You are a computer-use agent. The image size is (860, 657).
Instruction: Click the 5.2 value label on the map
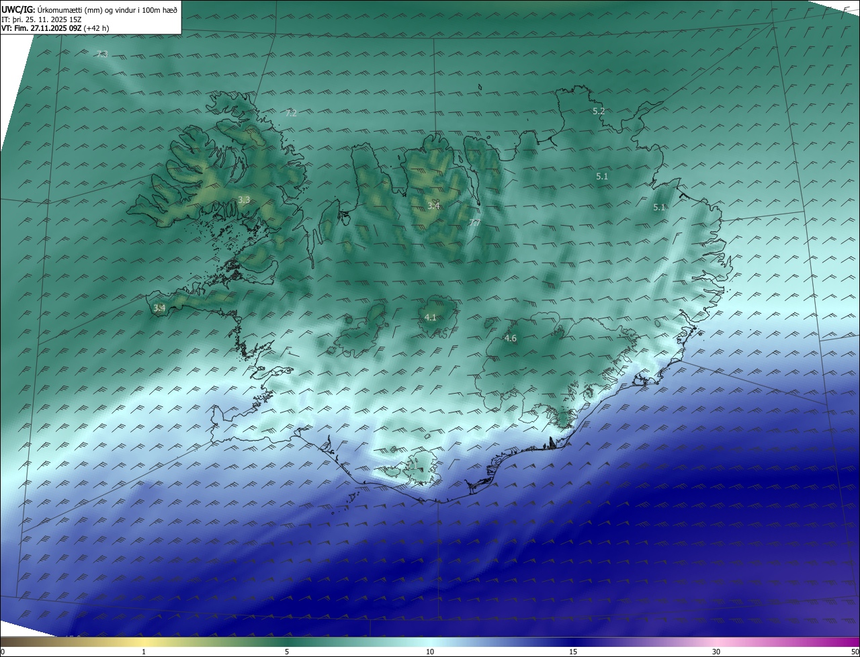pos(599,112)
